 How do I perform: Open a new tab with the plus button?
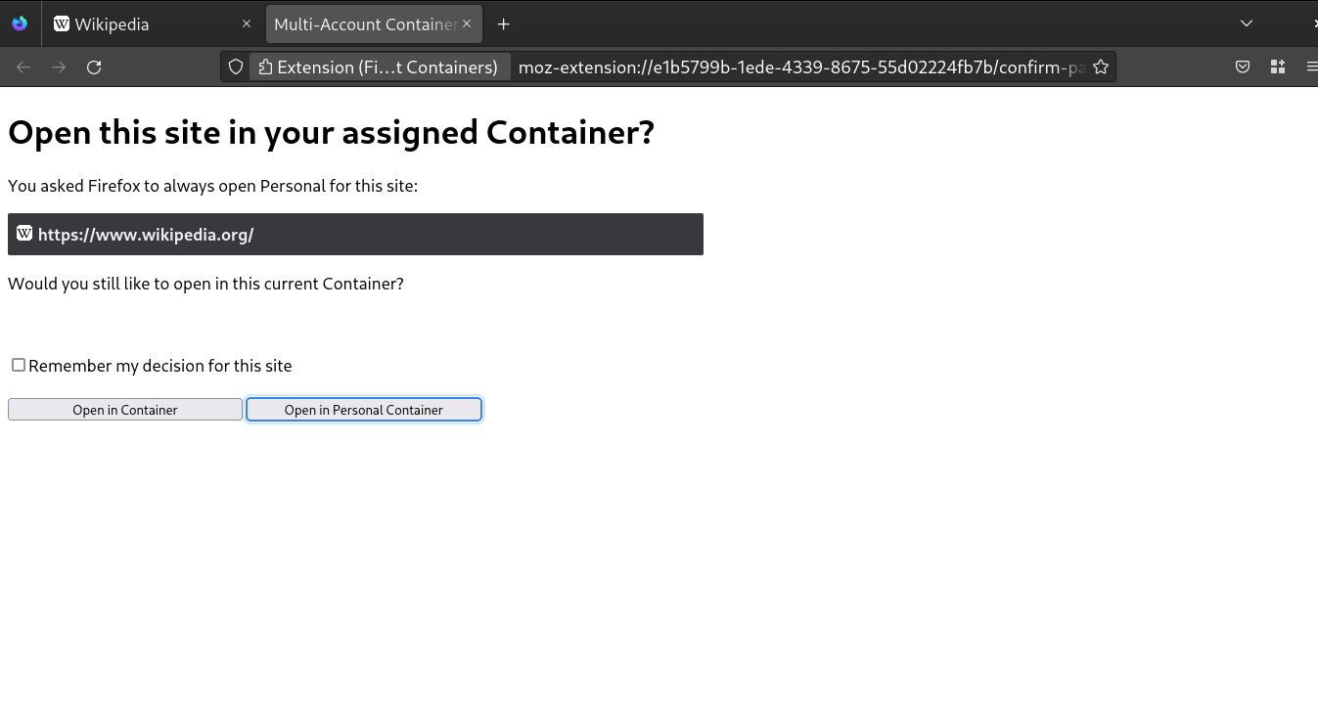tap(503, 23)
